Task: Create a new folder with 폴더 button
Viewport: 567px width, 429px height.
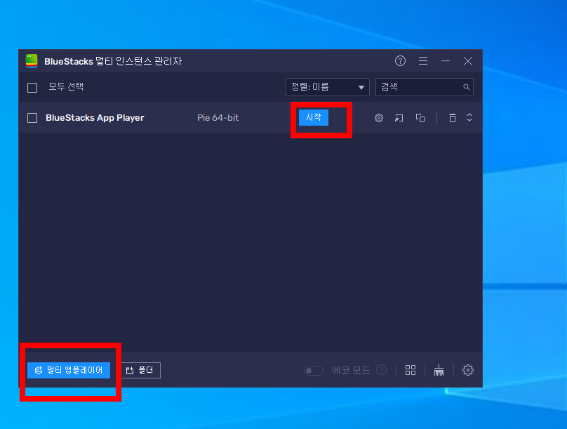Action: click(x=140, y=370)
